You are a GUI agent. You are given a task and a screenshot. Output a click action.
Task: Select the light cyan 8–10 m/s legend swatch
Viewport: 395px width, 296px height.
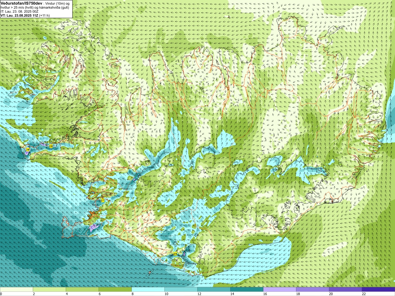148,290
